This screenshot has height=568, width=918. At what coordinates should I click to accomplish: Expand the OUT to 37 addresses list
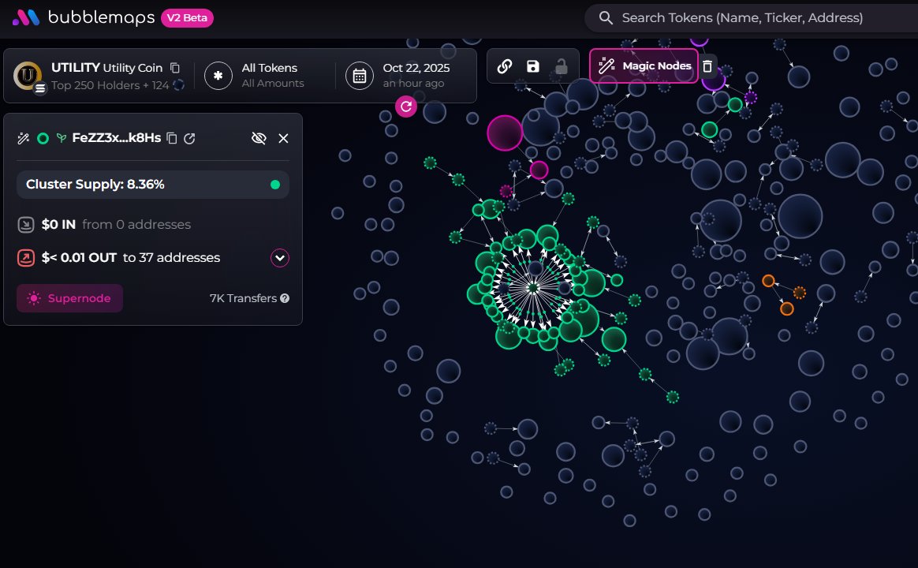tap(279, 258)
